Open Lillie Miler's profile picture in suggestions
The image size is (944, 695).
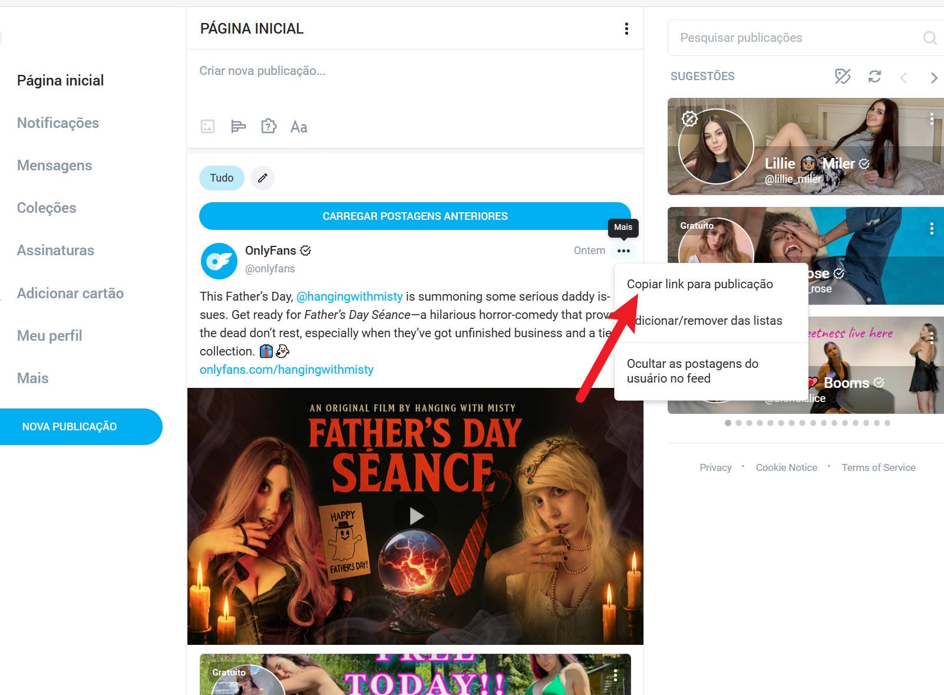pos(716,147)
